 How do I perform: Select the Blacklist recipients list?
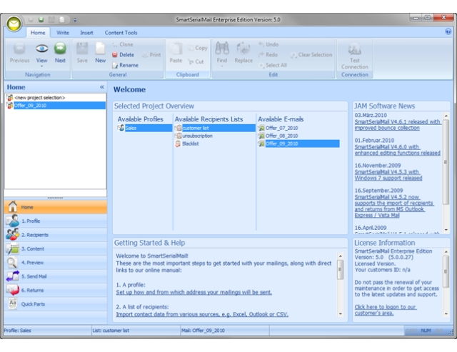pyautogui.click(x=187, y=144)
